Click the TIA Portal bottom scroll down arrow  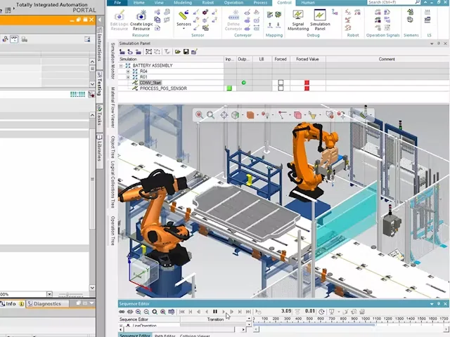coord(92,288)
